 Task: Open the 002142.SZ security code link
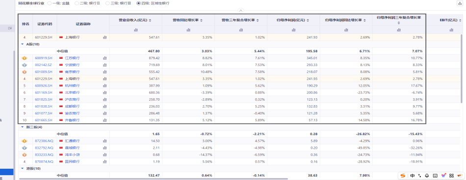(x=44, y=65)
